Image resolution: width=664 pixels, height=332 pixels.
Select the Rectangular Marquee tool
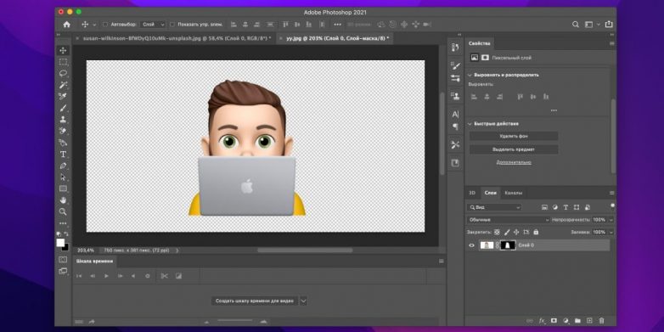pos(63,62)
